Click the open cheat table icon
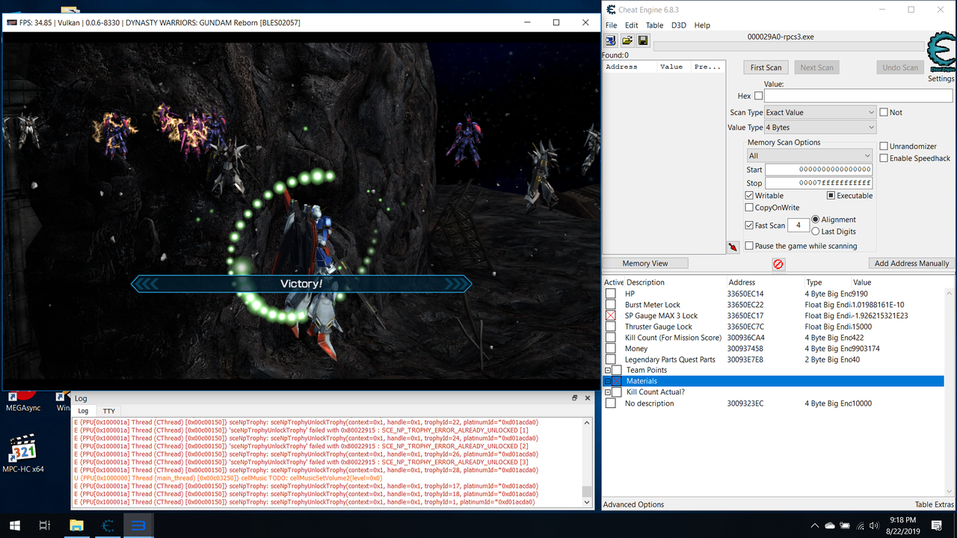The height and width of the screenshot is (538, 957). [x=627, y=40]
